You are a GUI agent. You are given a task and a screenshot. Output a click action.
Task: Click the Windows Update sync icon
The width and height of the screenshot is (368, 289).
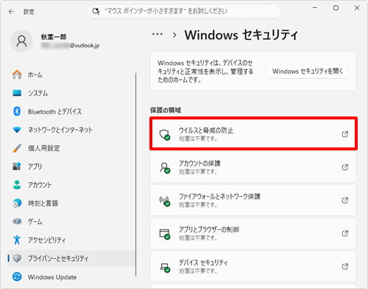(x=17, y=277)
